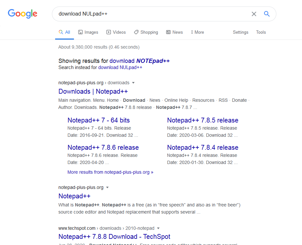302x245 pixels.
Task: Click More results from notepad-plus-plus.org
Action: (x=110, y=172)
